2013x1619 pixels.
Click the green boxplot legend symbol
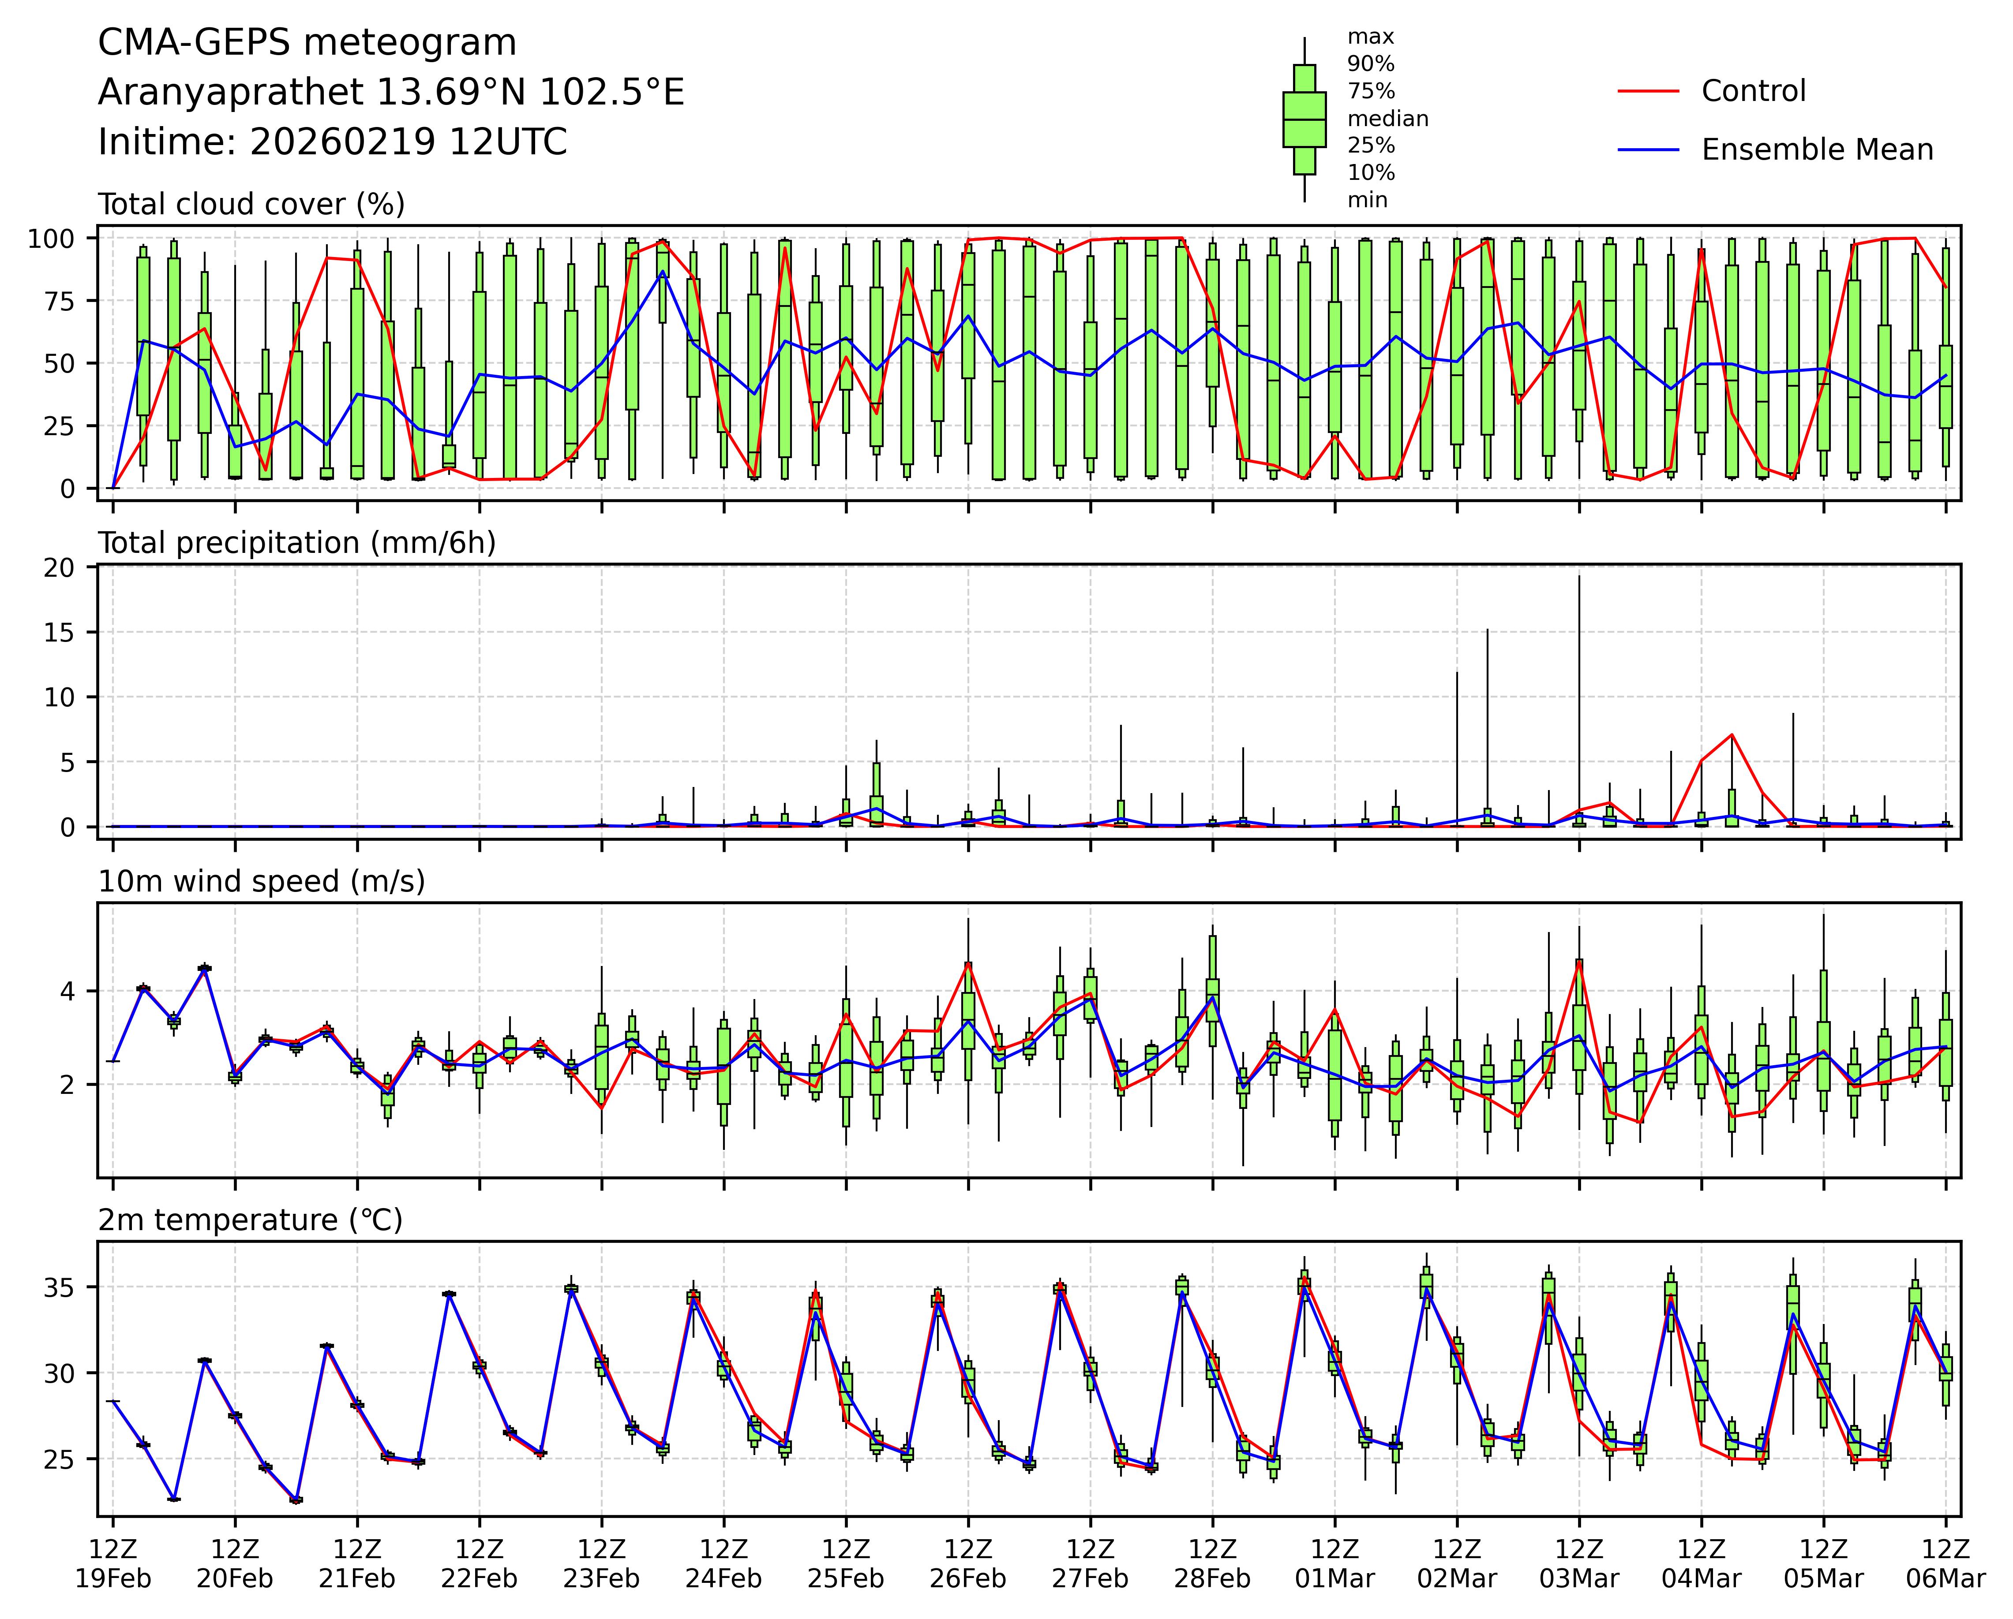(1304, 119)
